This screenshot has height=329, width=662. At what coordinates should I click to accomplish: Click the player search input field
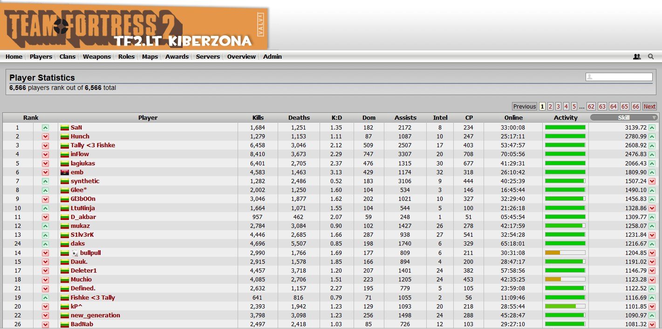pos(619,77)
